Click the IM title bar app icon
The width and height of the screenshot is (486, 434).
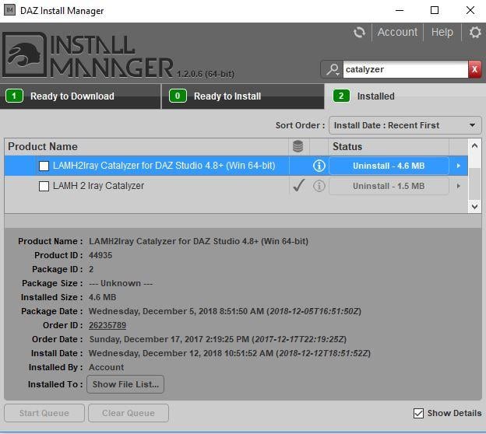point(9,10)
